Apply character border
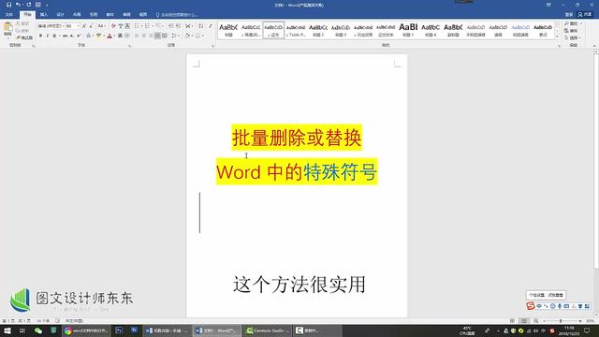 (x=127, y=26)
